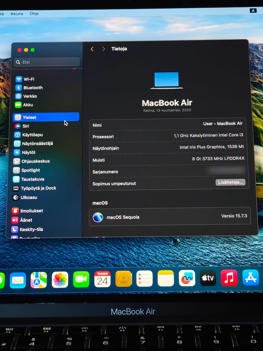Image resolution: width=263 pixels, height=351 pixels.
Task: Click the input source A indicator
Action: pyautogui.click(x=253, y=11)
